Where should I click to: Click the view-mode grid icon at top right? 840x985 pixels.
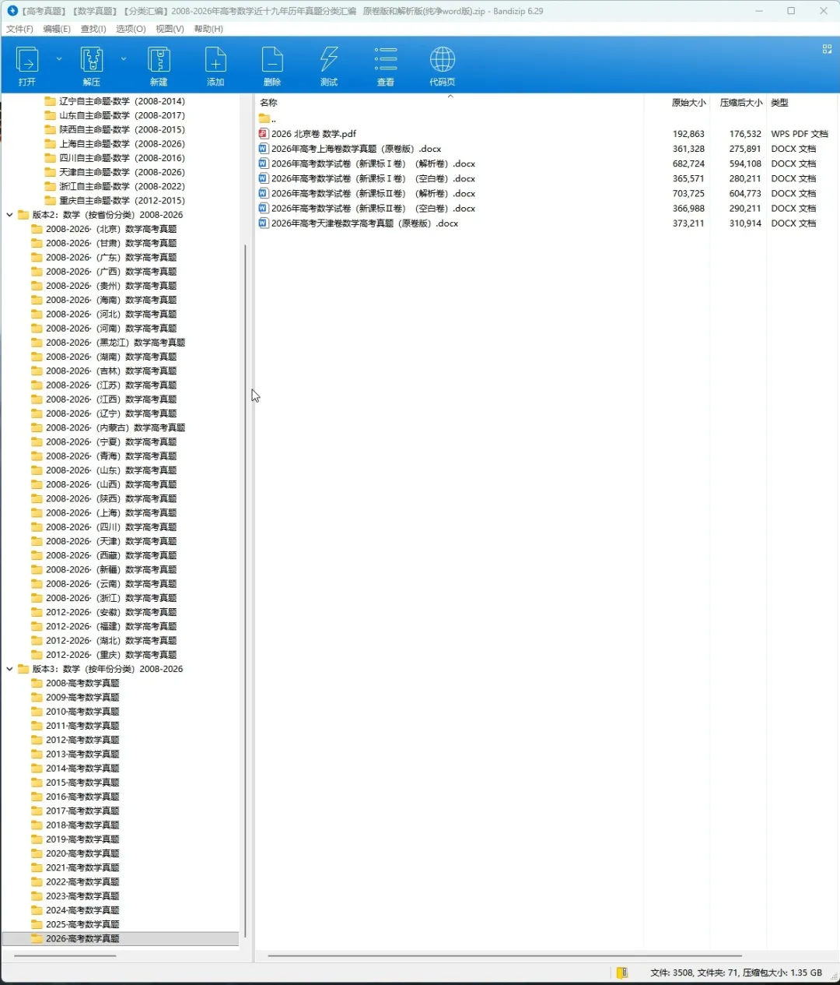coord(827,49)
